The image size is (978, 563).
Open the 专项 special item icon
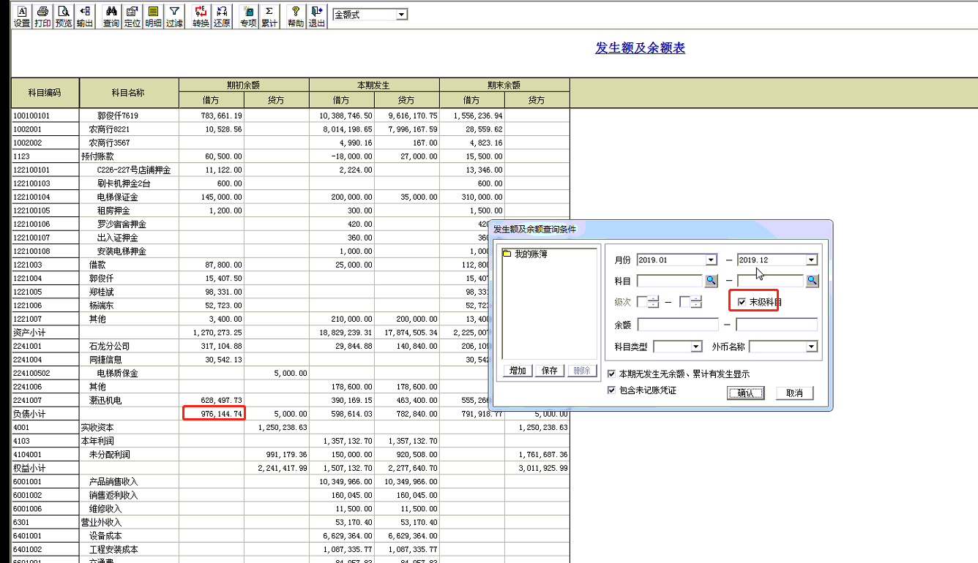(249, 16)
